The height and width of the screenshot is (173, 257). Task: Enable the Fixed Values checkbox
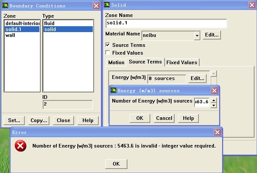(108, 53)
